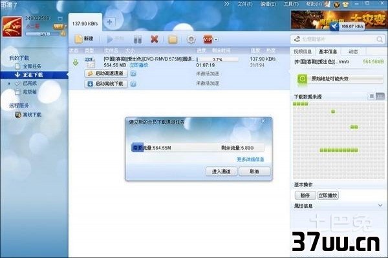Click the 更多详细信息 link in the dialog
Image resolution: width=388 pixels, height=258 pixels.
(x=250, y=159)
